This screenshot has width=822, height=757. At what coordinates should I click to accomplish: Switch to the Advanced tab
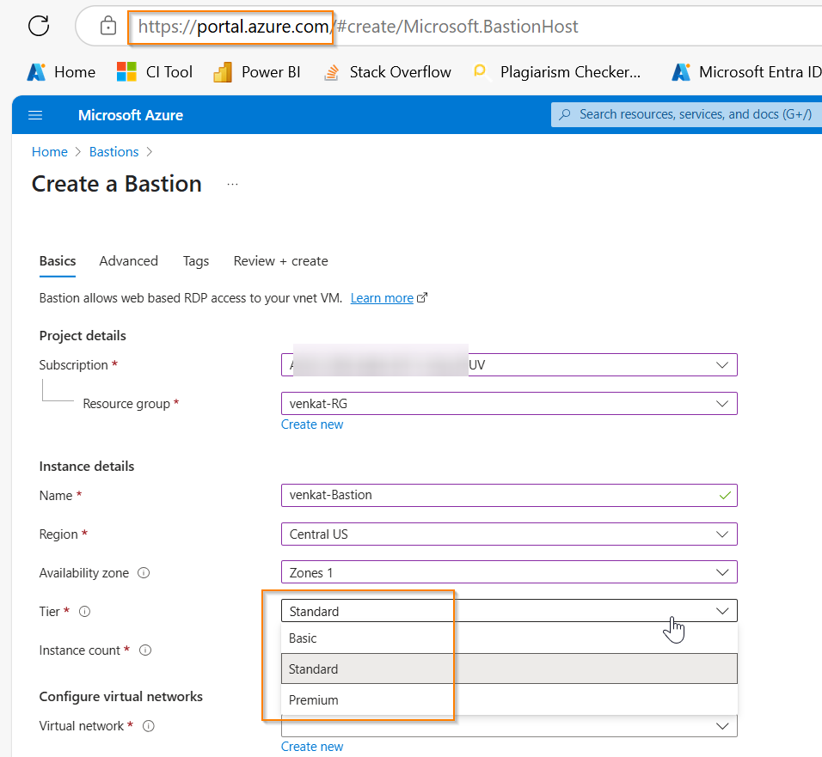tap(128, 261)
